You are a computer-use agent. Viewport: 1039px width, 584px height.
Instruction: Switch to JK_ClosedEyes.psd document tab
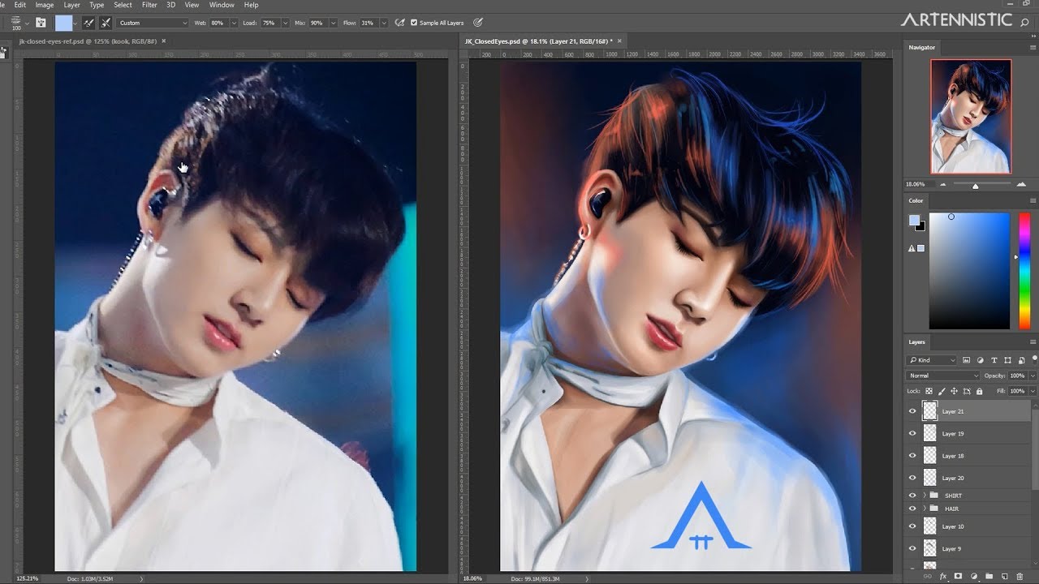(x=539, y=41)
